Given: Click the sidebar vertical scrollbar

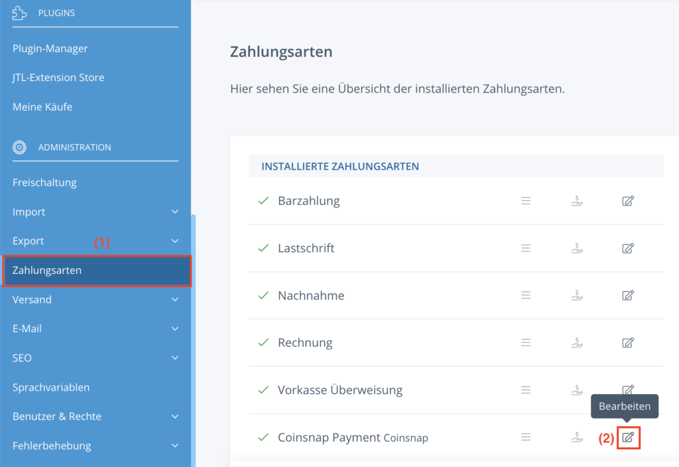Looking at the screenshot, I should tap(194, 332).
